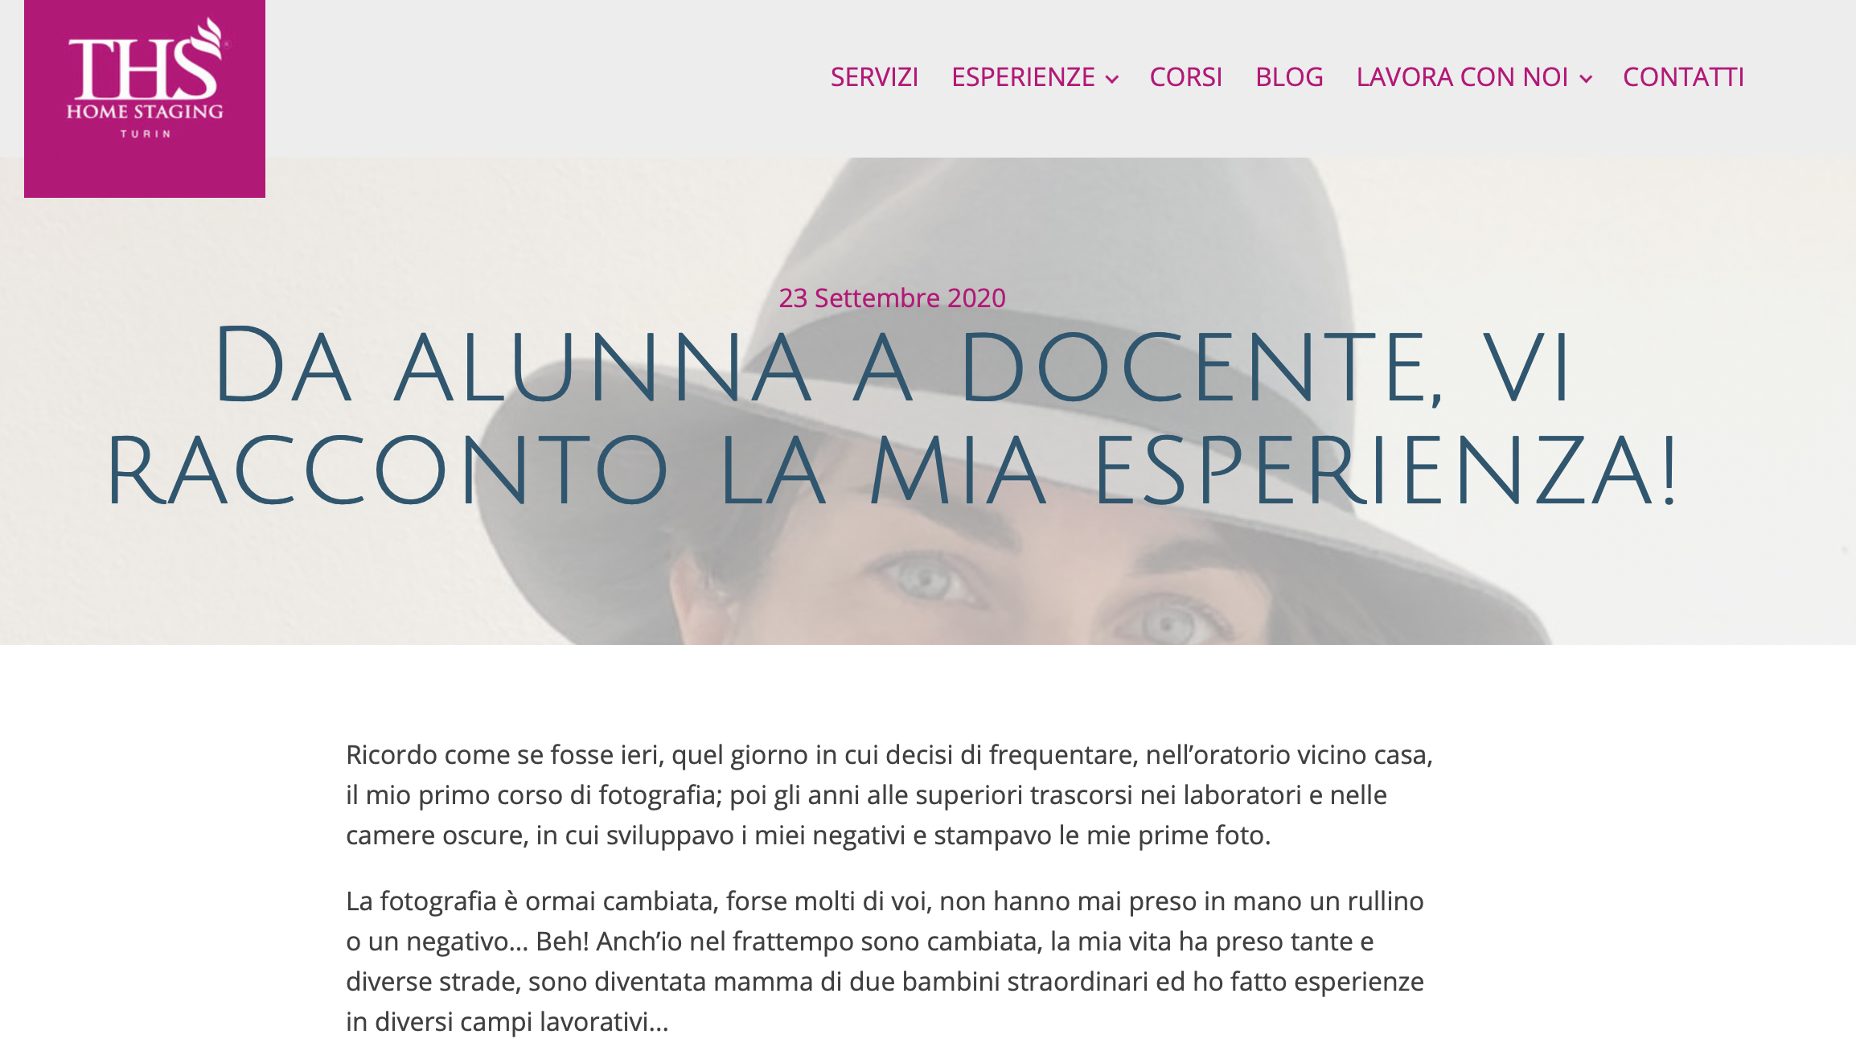1856x1055 pixels.
Task: Expand the ESPERIENZE dropdown chevron
Action: coord(1112,79)
